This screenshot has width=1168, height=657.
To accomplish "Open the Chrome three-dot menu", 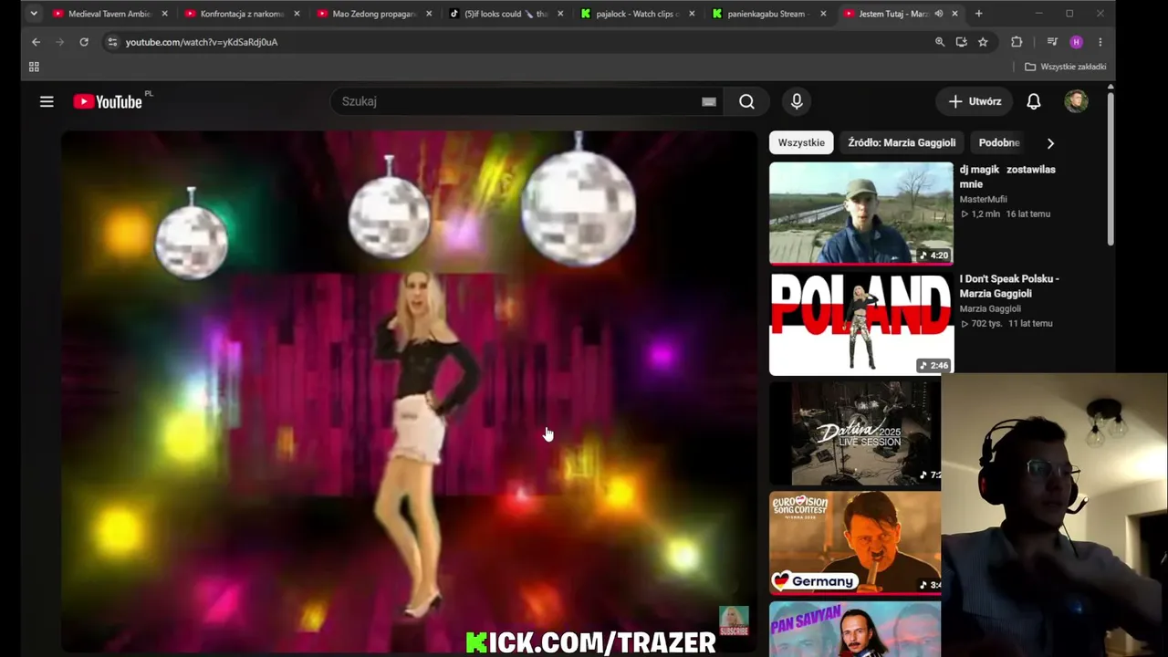I will coord(1100,42).
